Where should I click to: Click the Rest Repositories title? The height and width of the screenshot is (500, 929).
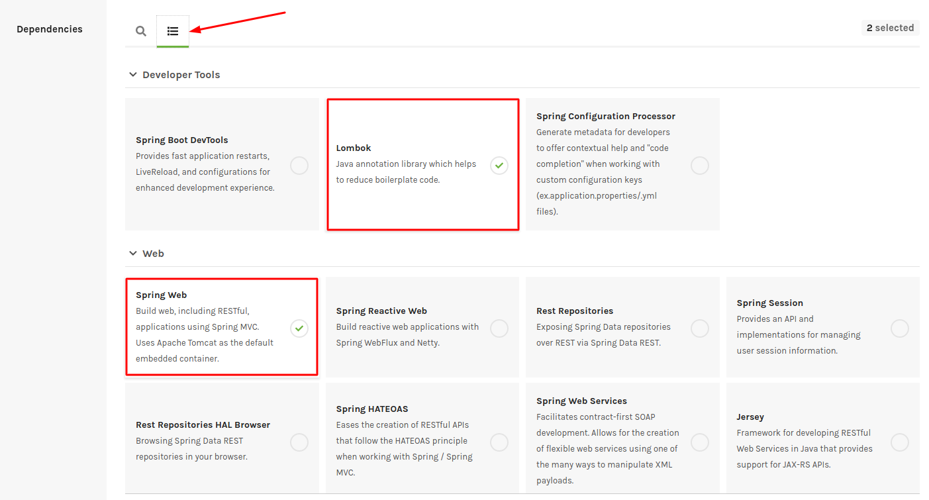pos(575,311)
